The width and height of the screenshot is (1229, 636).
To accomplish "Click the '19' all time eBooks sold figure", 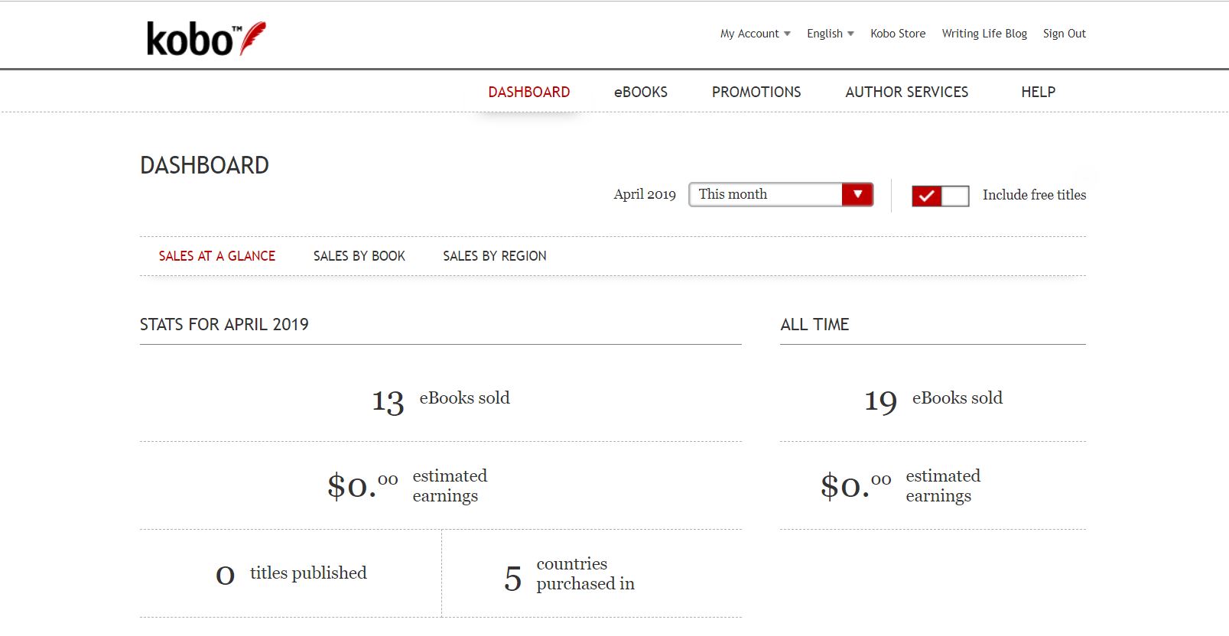I will point(880,401).
